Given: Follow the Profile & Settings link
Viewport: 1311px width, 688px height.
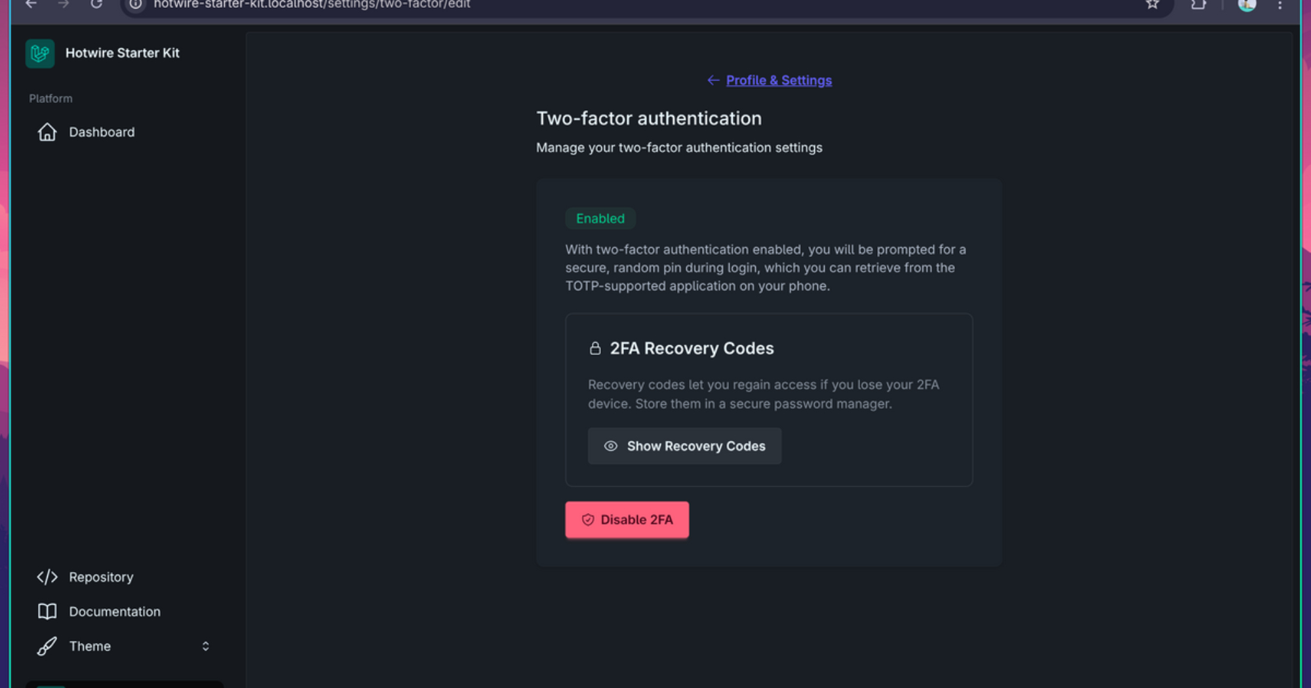Looking at the screenshot, I should 778,81.
